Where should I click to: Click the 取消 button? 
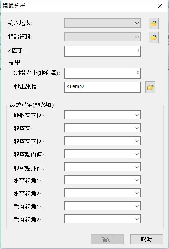pos(147,239)
